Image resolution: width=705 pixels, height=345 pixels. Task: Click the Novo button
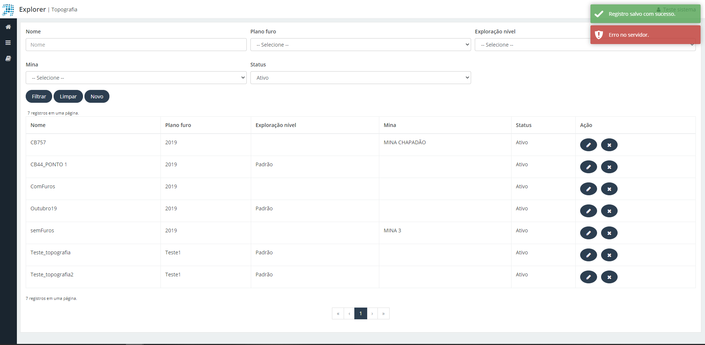point(97,97)
